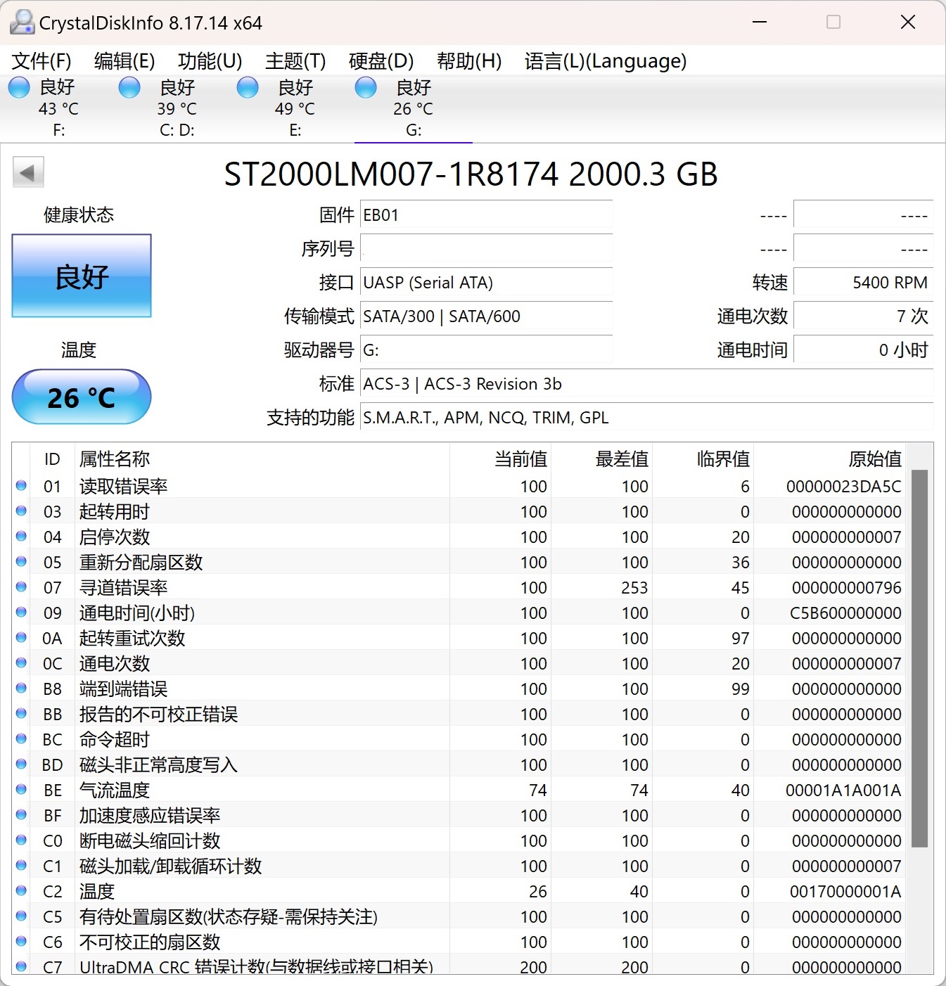Click the supported features field S.M.A.R.T., APM

coord(646,417)
